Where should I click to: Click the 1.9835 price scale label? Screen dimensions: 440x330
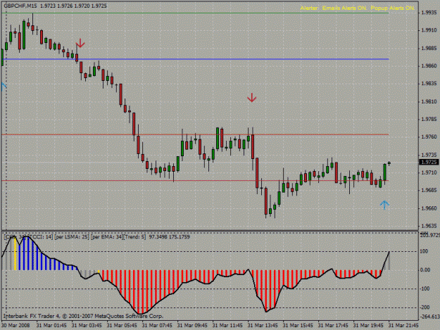click(x=429, y=84)
